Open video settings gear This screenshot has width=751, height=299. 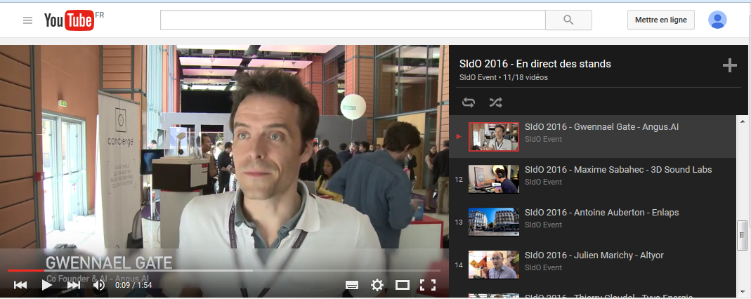pos(377,285)
